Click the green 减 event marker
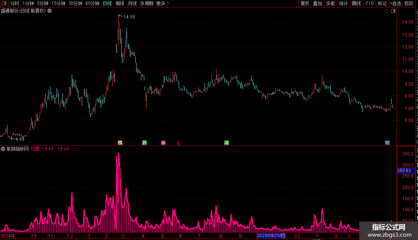Viewport: 418px width, 240px height. point(226,143)
